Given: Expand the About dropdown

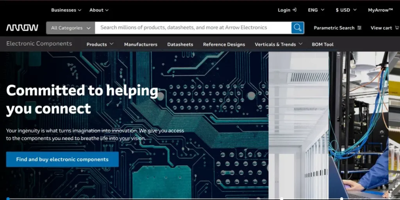Looking at the screenshot, I should 99,10.
